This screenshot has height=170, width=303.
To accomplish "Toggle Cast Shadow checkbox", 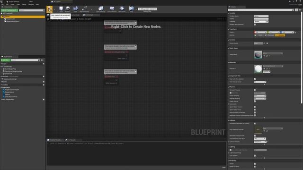I will [x=255, y=155].
